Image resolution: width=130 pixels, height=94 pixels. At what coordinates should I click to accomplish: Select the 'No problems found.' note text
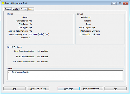click(20, 72)
